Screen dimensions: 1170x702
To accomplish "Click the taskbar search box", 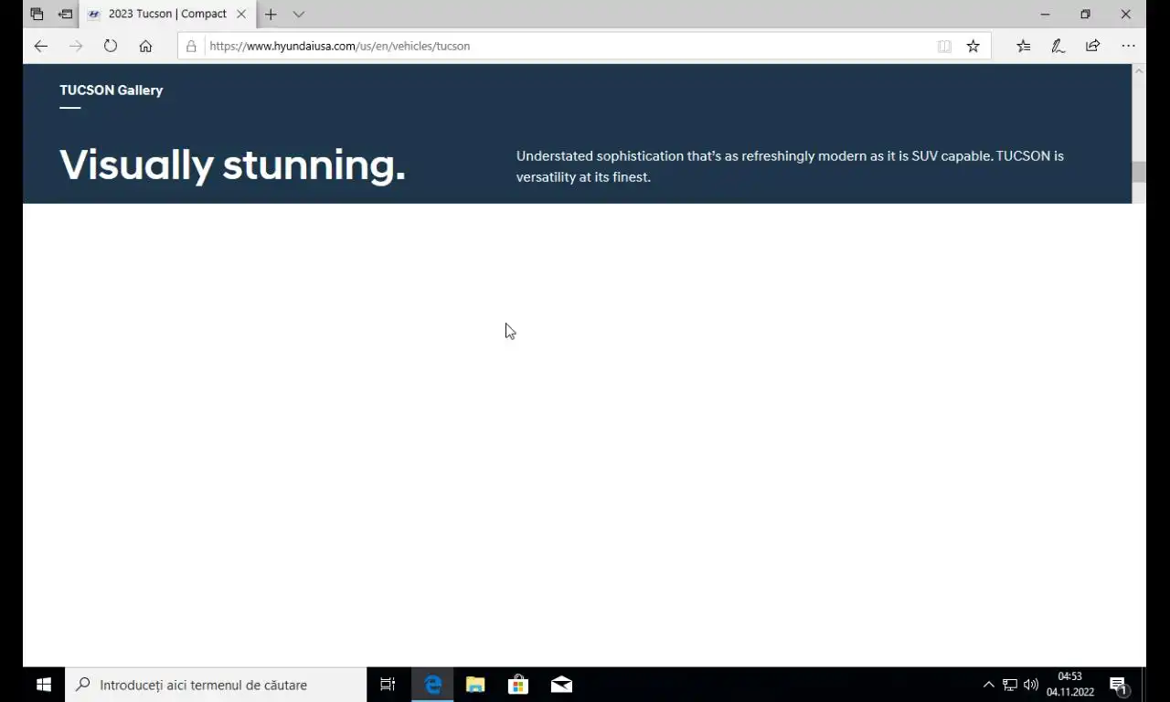I will (x=216, y=685).
